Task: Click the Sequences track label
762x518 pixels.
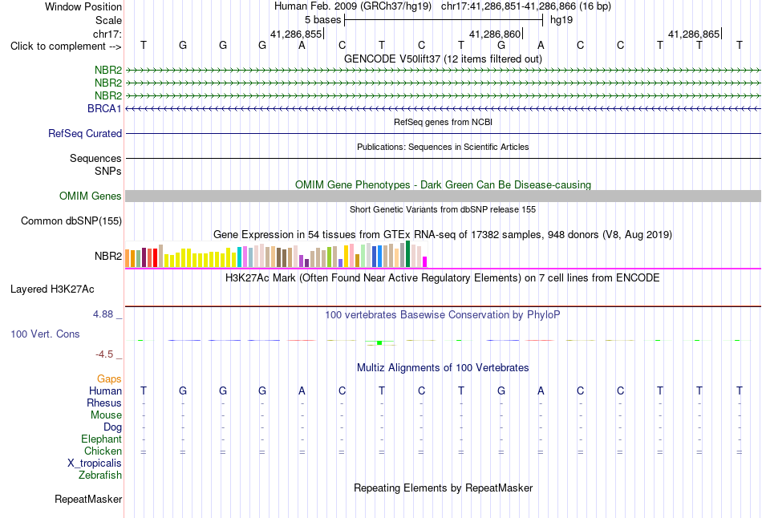Action: point(95,159)
